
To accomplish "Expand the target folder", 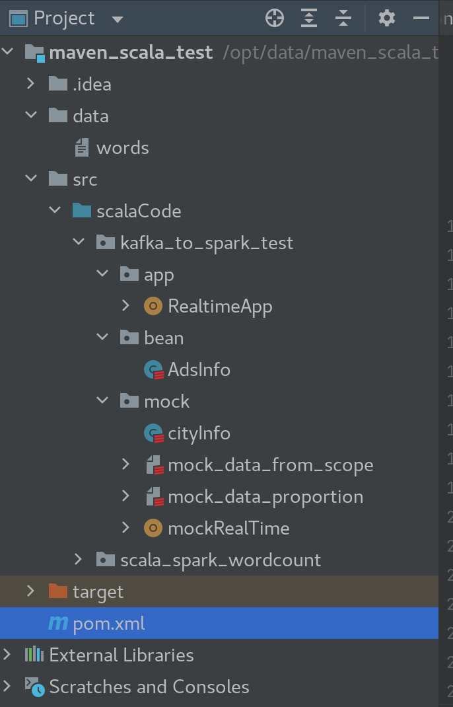I will coord(30,591).
